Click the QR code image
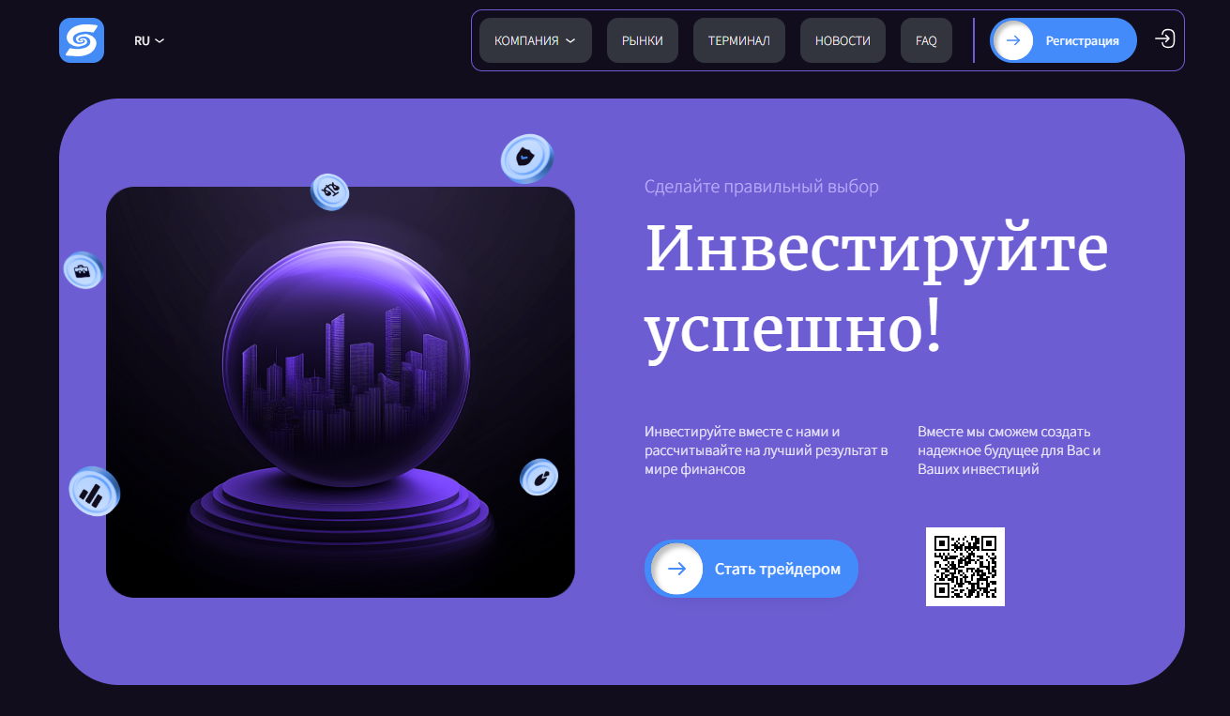The height and width of the screenshot is (716, 1230). (x=964, y=567)
